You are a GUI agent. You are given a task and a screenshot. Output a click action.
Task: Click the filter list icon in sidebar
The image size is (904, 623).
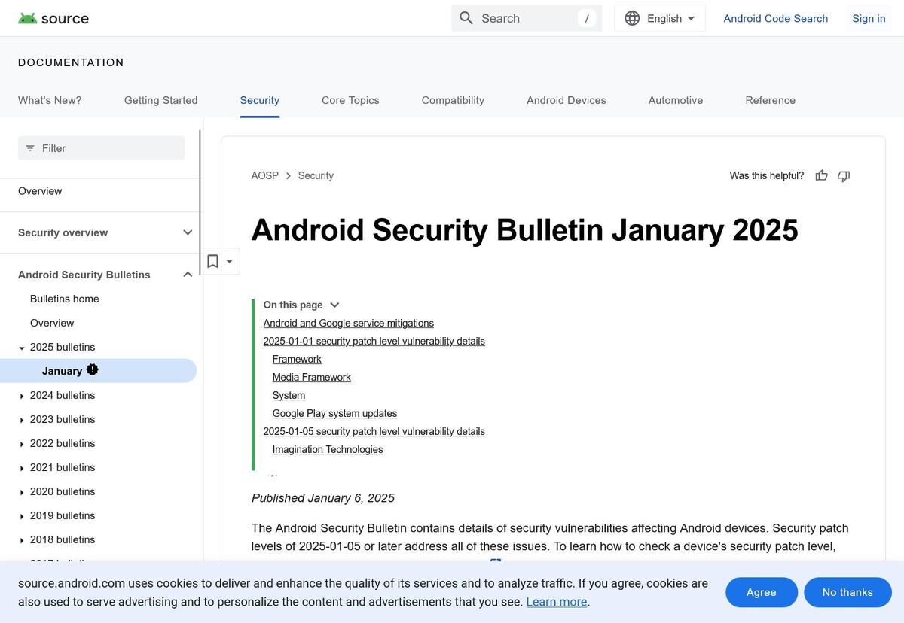30,148
